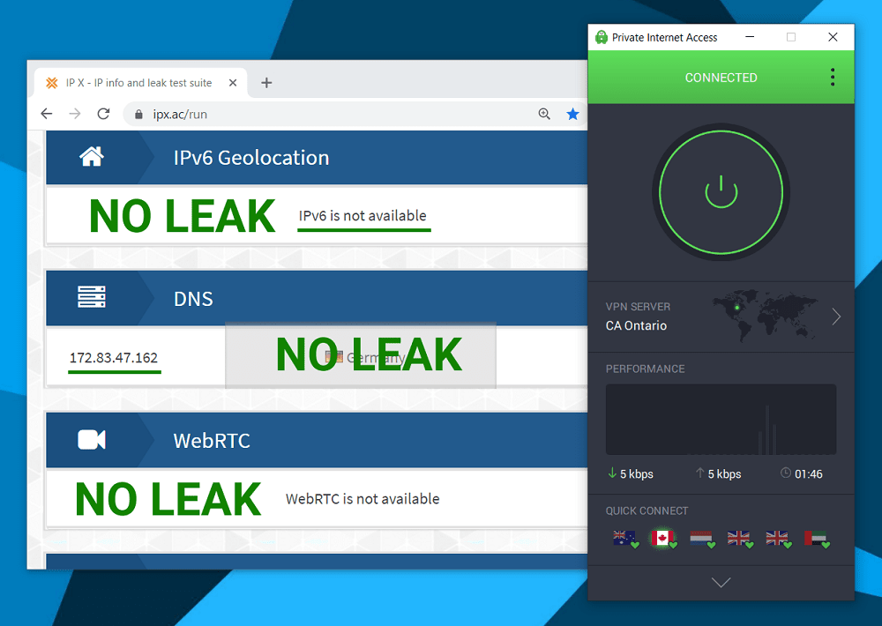Select the IP X leak test suite tab
The image size is (882, 626).
139,83
